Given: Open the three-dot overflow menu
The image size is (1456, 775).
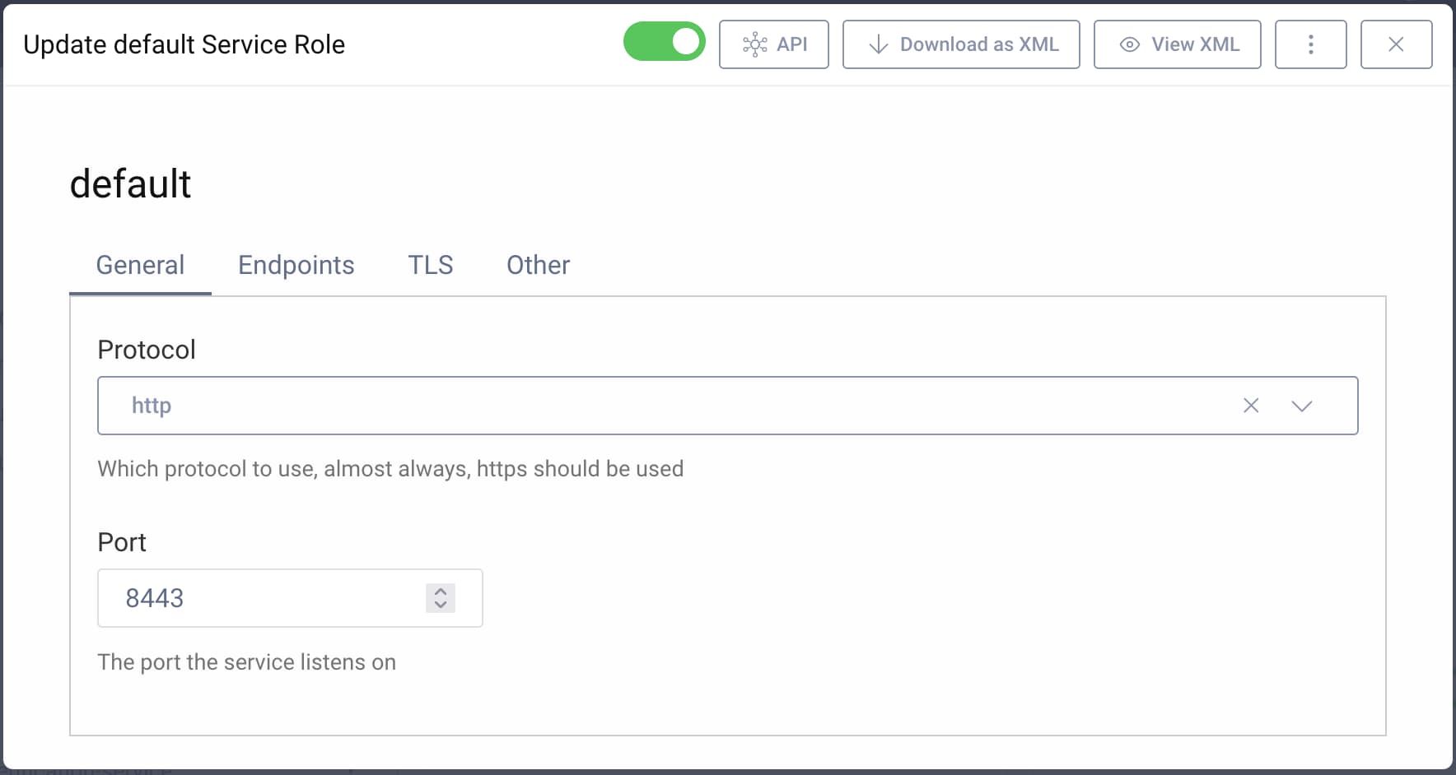Looking at the screenshot, I should 1311,44.
